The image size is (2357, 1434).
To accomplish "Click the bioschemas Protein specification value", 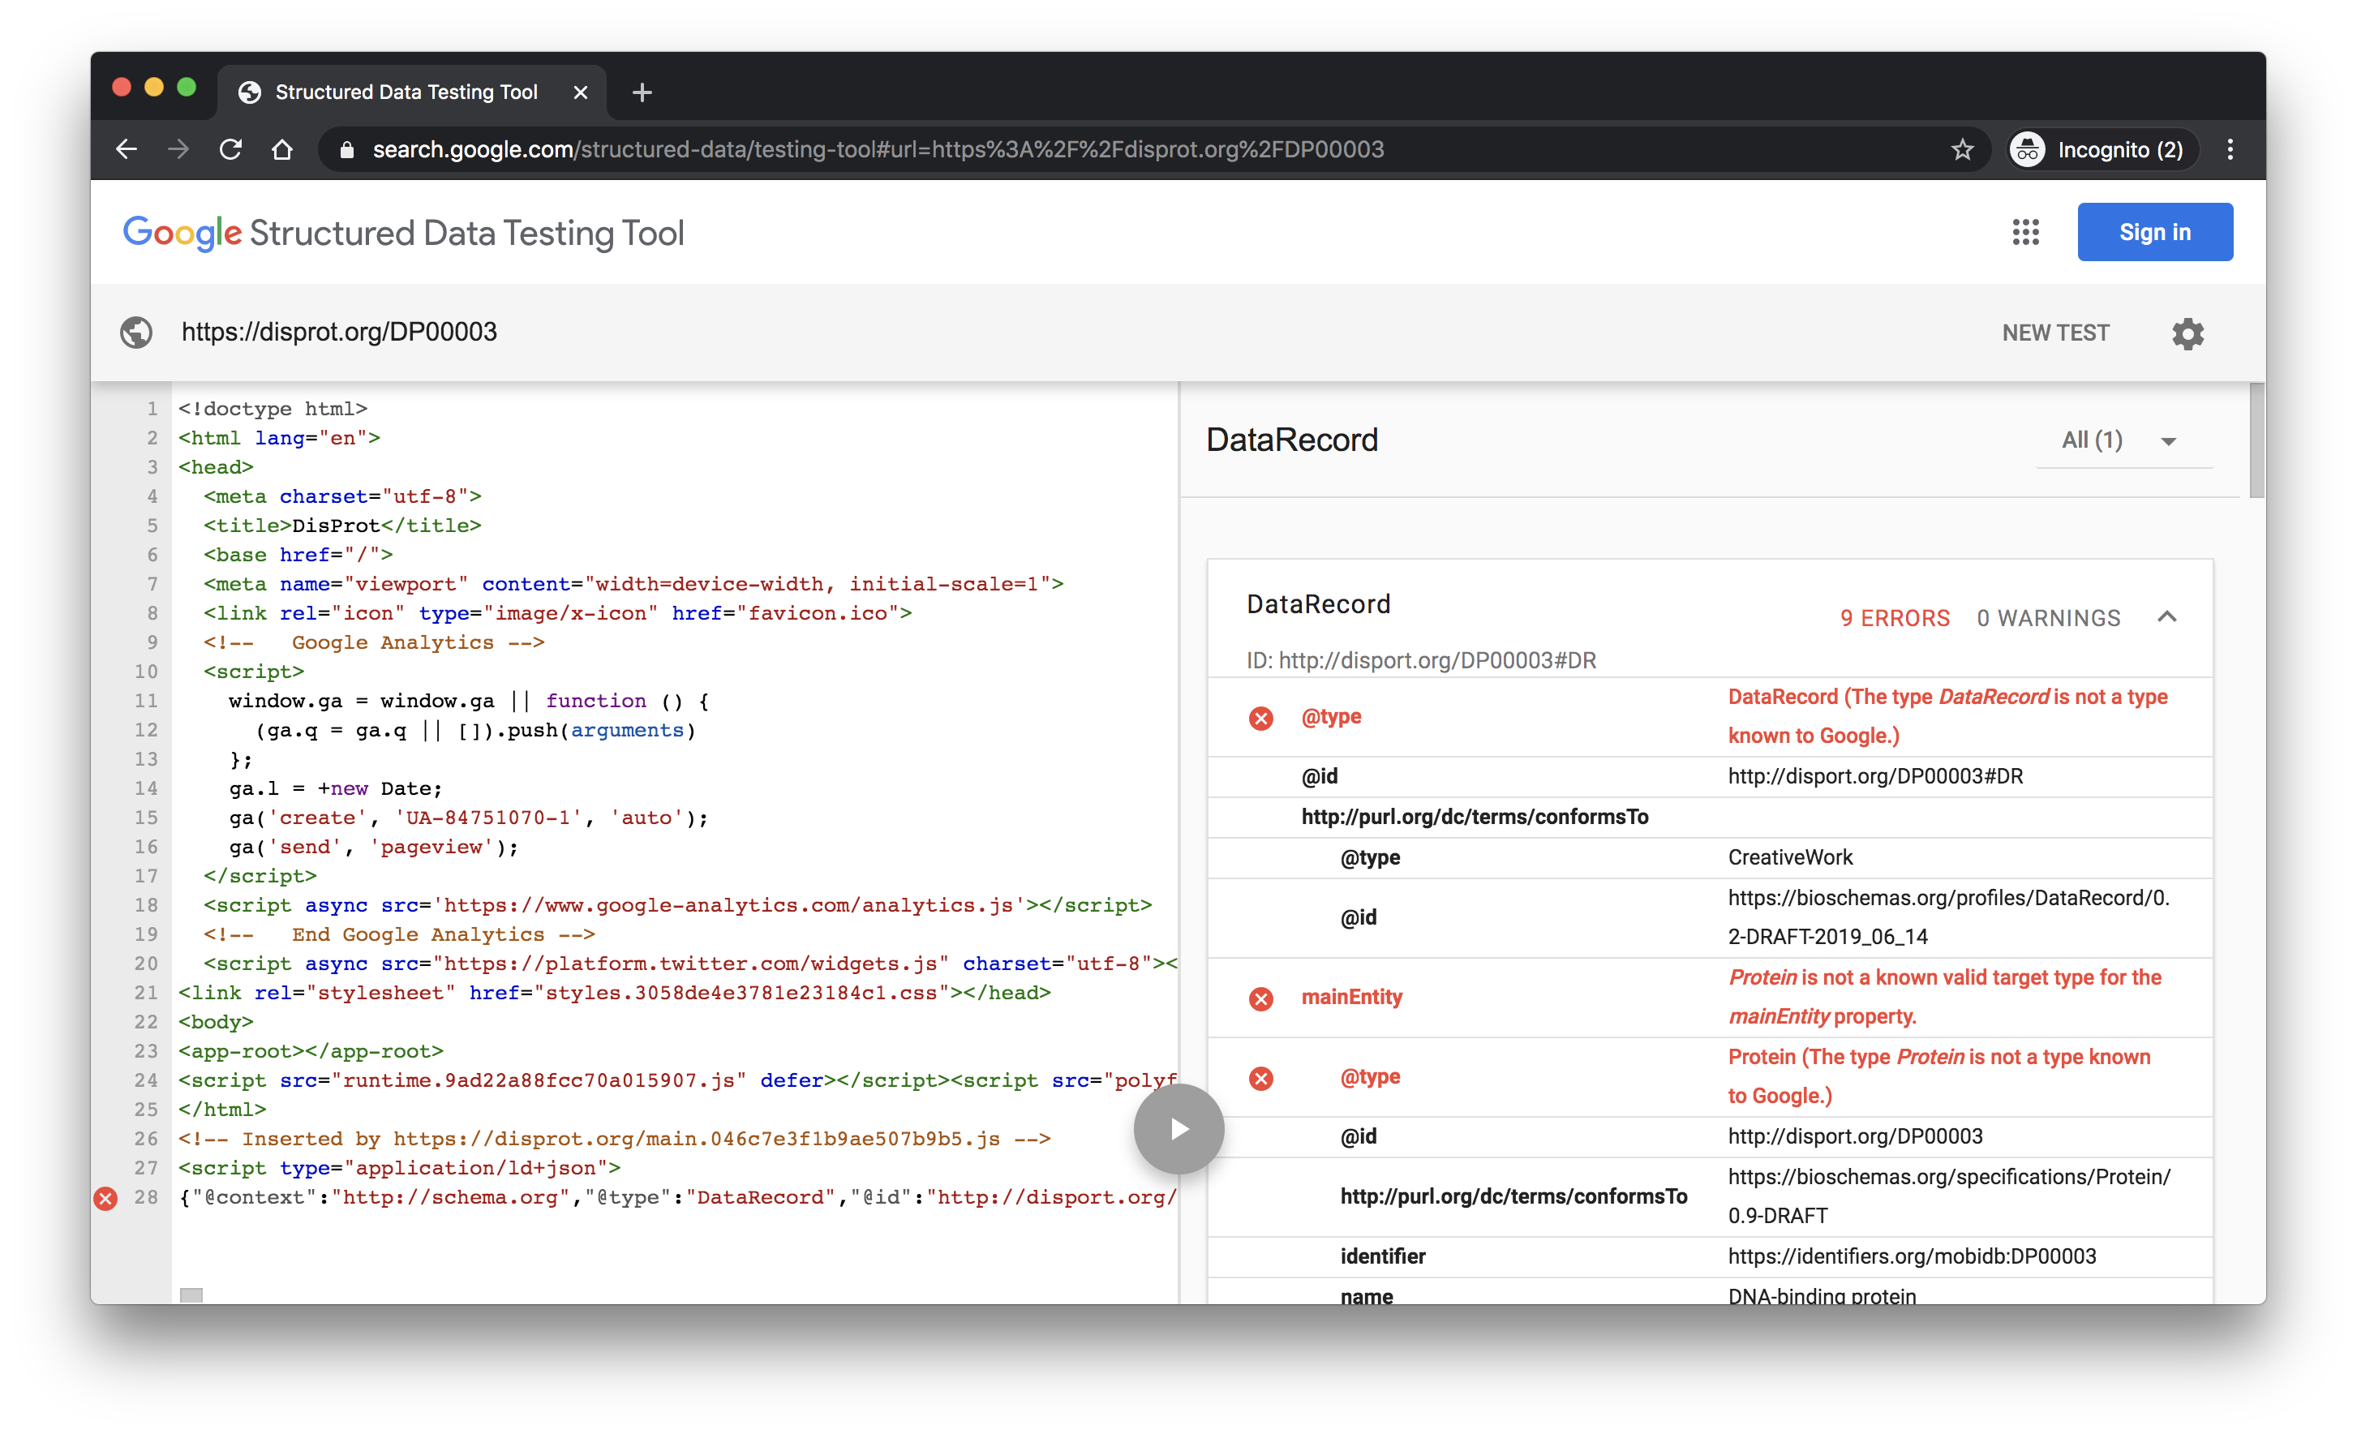I will [x=1948, y=1196].
